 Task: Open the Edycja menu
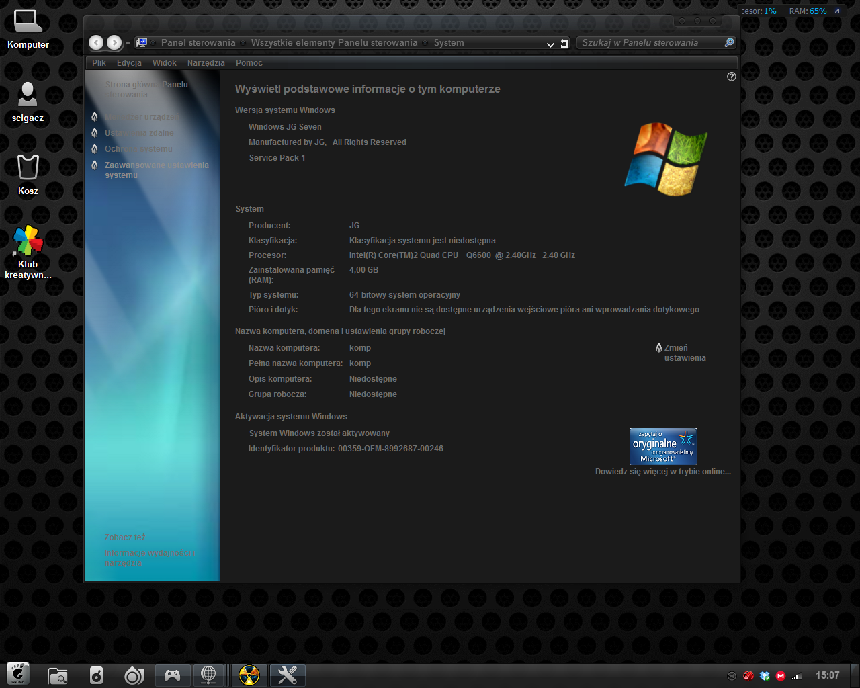(x=129, y=63)
